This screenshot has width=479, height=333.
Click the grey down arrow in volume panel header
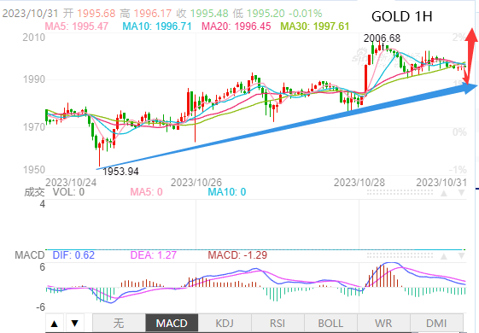pyautogui.click(x=461, y=193)
